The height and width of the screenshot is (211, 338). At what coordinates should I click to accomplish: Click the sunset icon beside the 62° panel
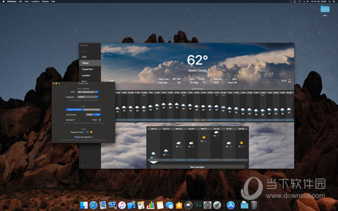[x=290, y=80]
